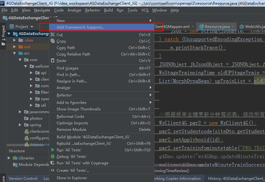Click the Run with Coverage shield icon
265x182 pixels.
pos(53,163)
